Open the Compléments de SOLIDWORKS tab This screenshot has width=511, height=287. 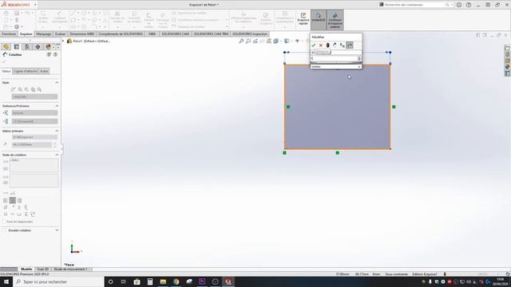click(121, 33)
